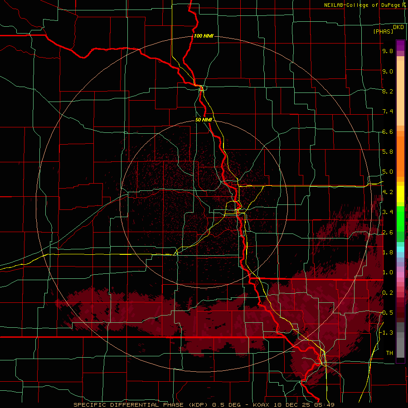The image size is (408, 408).
Task: Pick the purple swatch atop the color bar
Action: [x=400, y=45]
